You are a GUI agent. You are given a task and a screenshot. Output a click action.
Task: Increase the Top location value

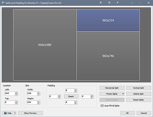click(x=16, y=102)
